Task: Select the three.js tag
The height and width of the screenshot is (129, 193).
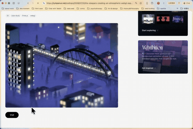Action: pyautogui.click(x=25, y=16)
